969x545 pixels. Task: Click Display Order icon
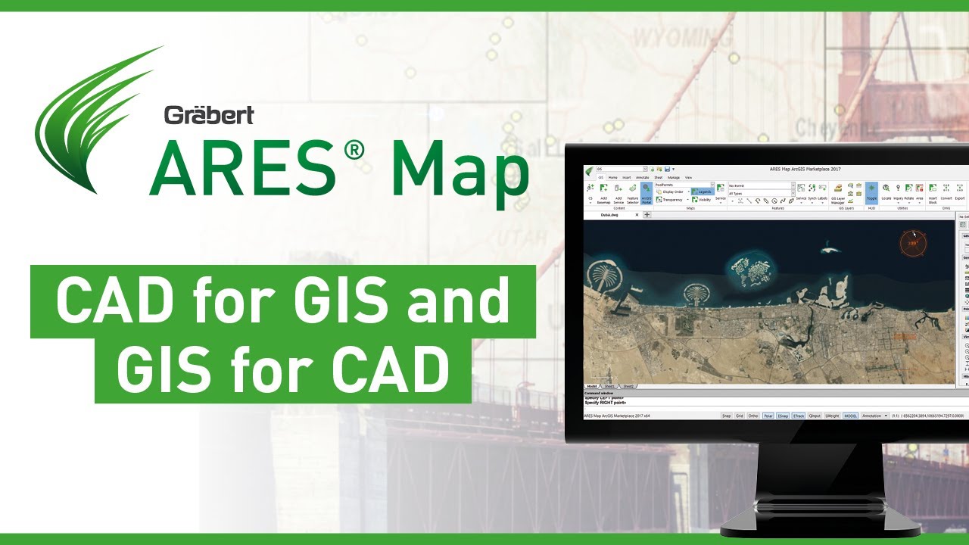[x=668, y=192]
